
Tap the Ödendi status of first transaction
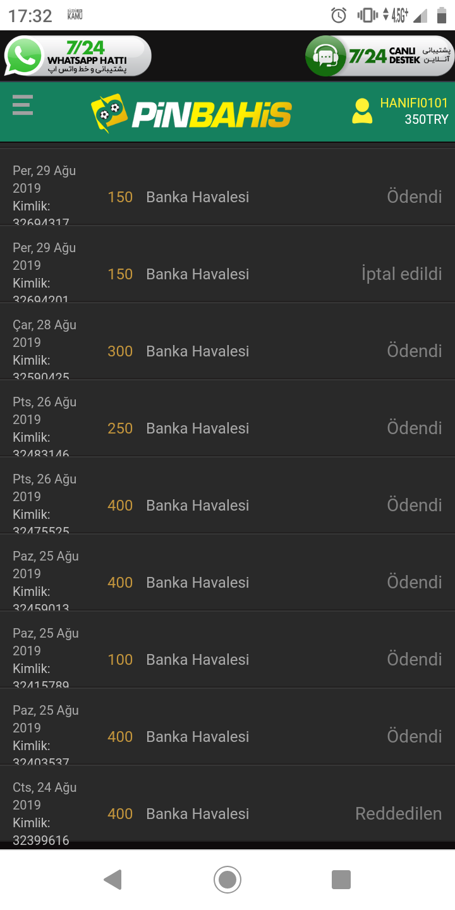click(x=415, y=197)
